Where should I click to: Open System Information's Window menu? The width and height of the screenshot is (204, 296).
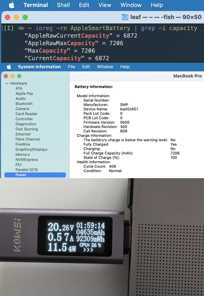pos(105,67)
